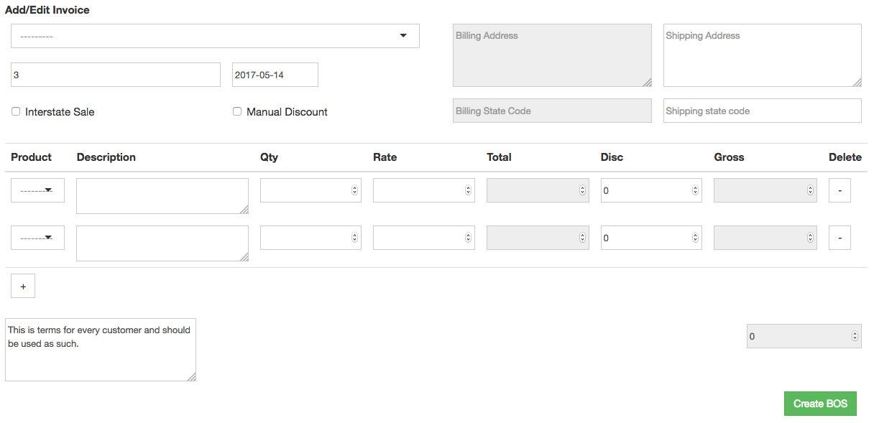Click the first row Qty stepper arrows
Image resolution: width=874 pixels, height=423 pixels.
pyautogui.click(x=354, y=190)
